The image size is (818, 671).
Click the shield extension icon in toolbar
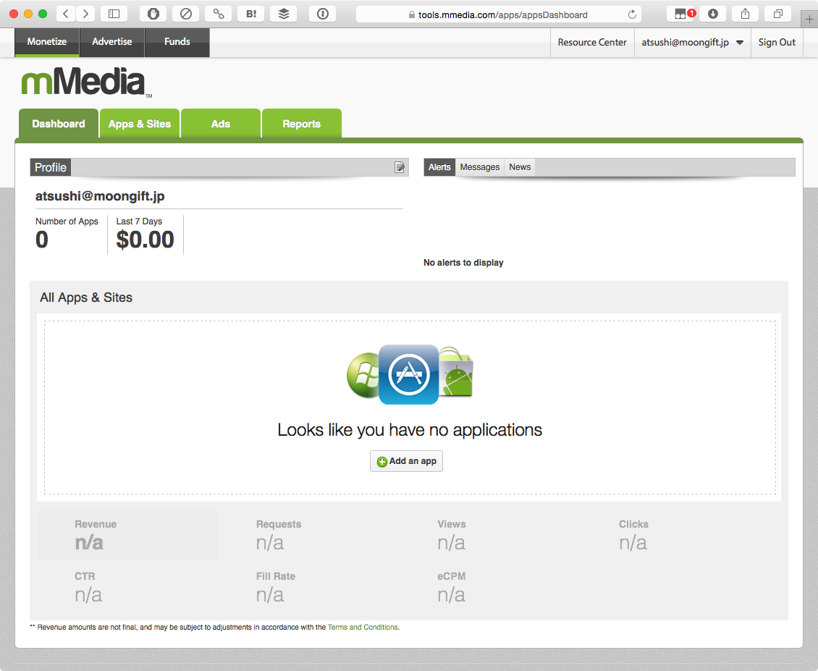pyautogui.click(x=153, y=14)
